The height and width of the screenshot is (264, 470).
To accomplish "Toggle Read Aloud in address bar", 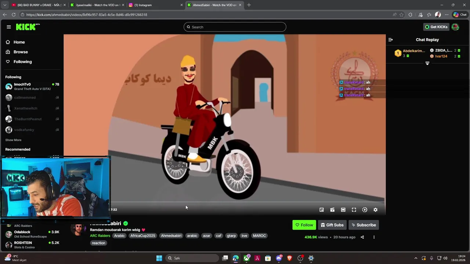I will (x=394, y=15).
